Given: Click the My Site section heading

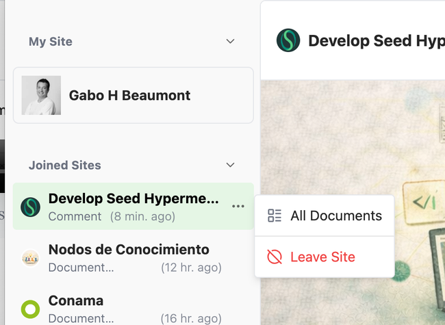Looking at the screenshot, I should 51,42.
